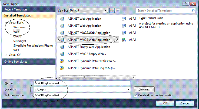Click the Solution name text field

pyautogui.click(x=82, y=95)
